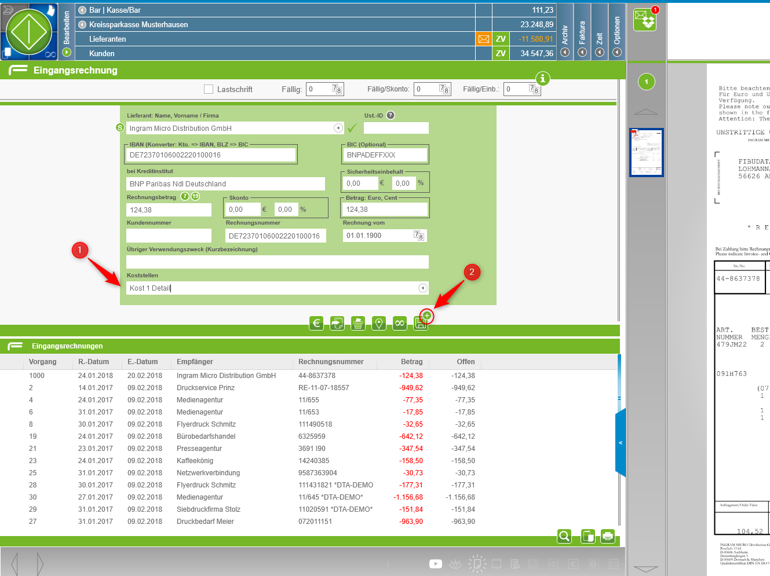
Task: Select the Druckservice Prinz invoice row
Action: [206, 388]
